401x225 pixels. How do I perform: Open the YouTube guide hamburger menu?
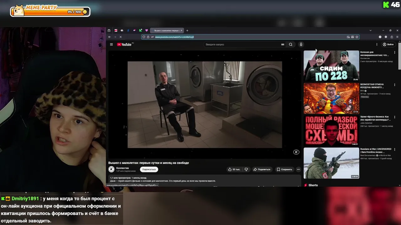click(x=111, y=44)
